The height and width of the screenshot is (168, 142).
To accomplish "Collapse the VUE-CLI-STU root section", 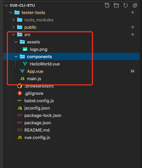I will 6,5.
